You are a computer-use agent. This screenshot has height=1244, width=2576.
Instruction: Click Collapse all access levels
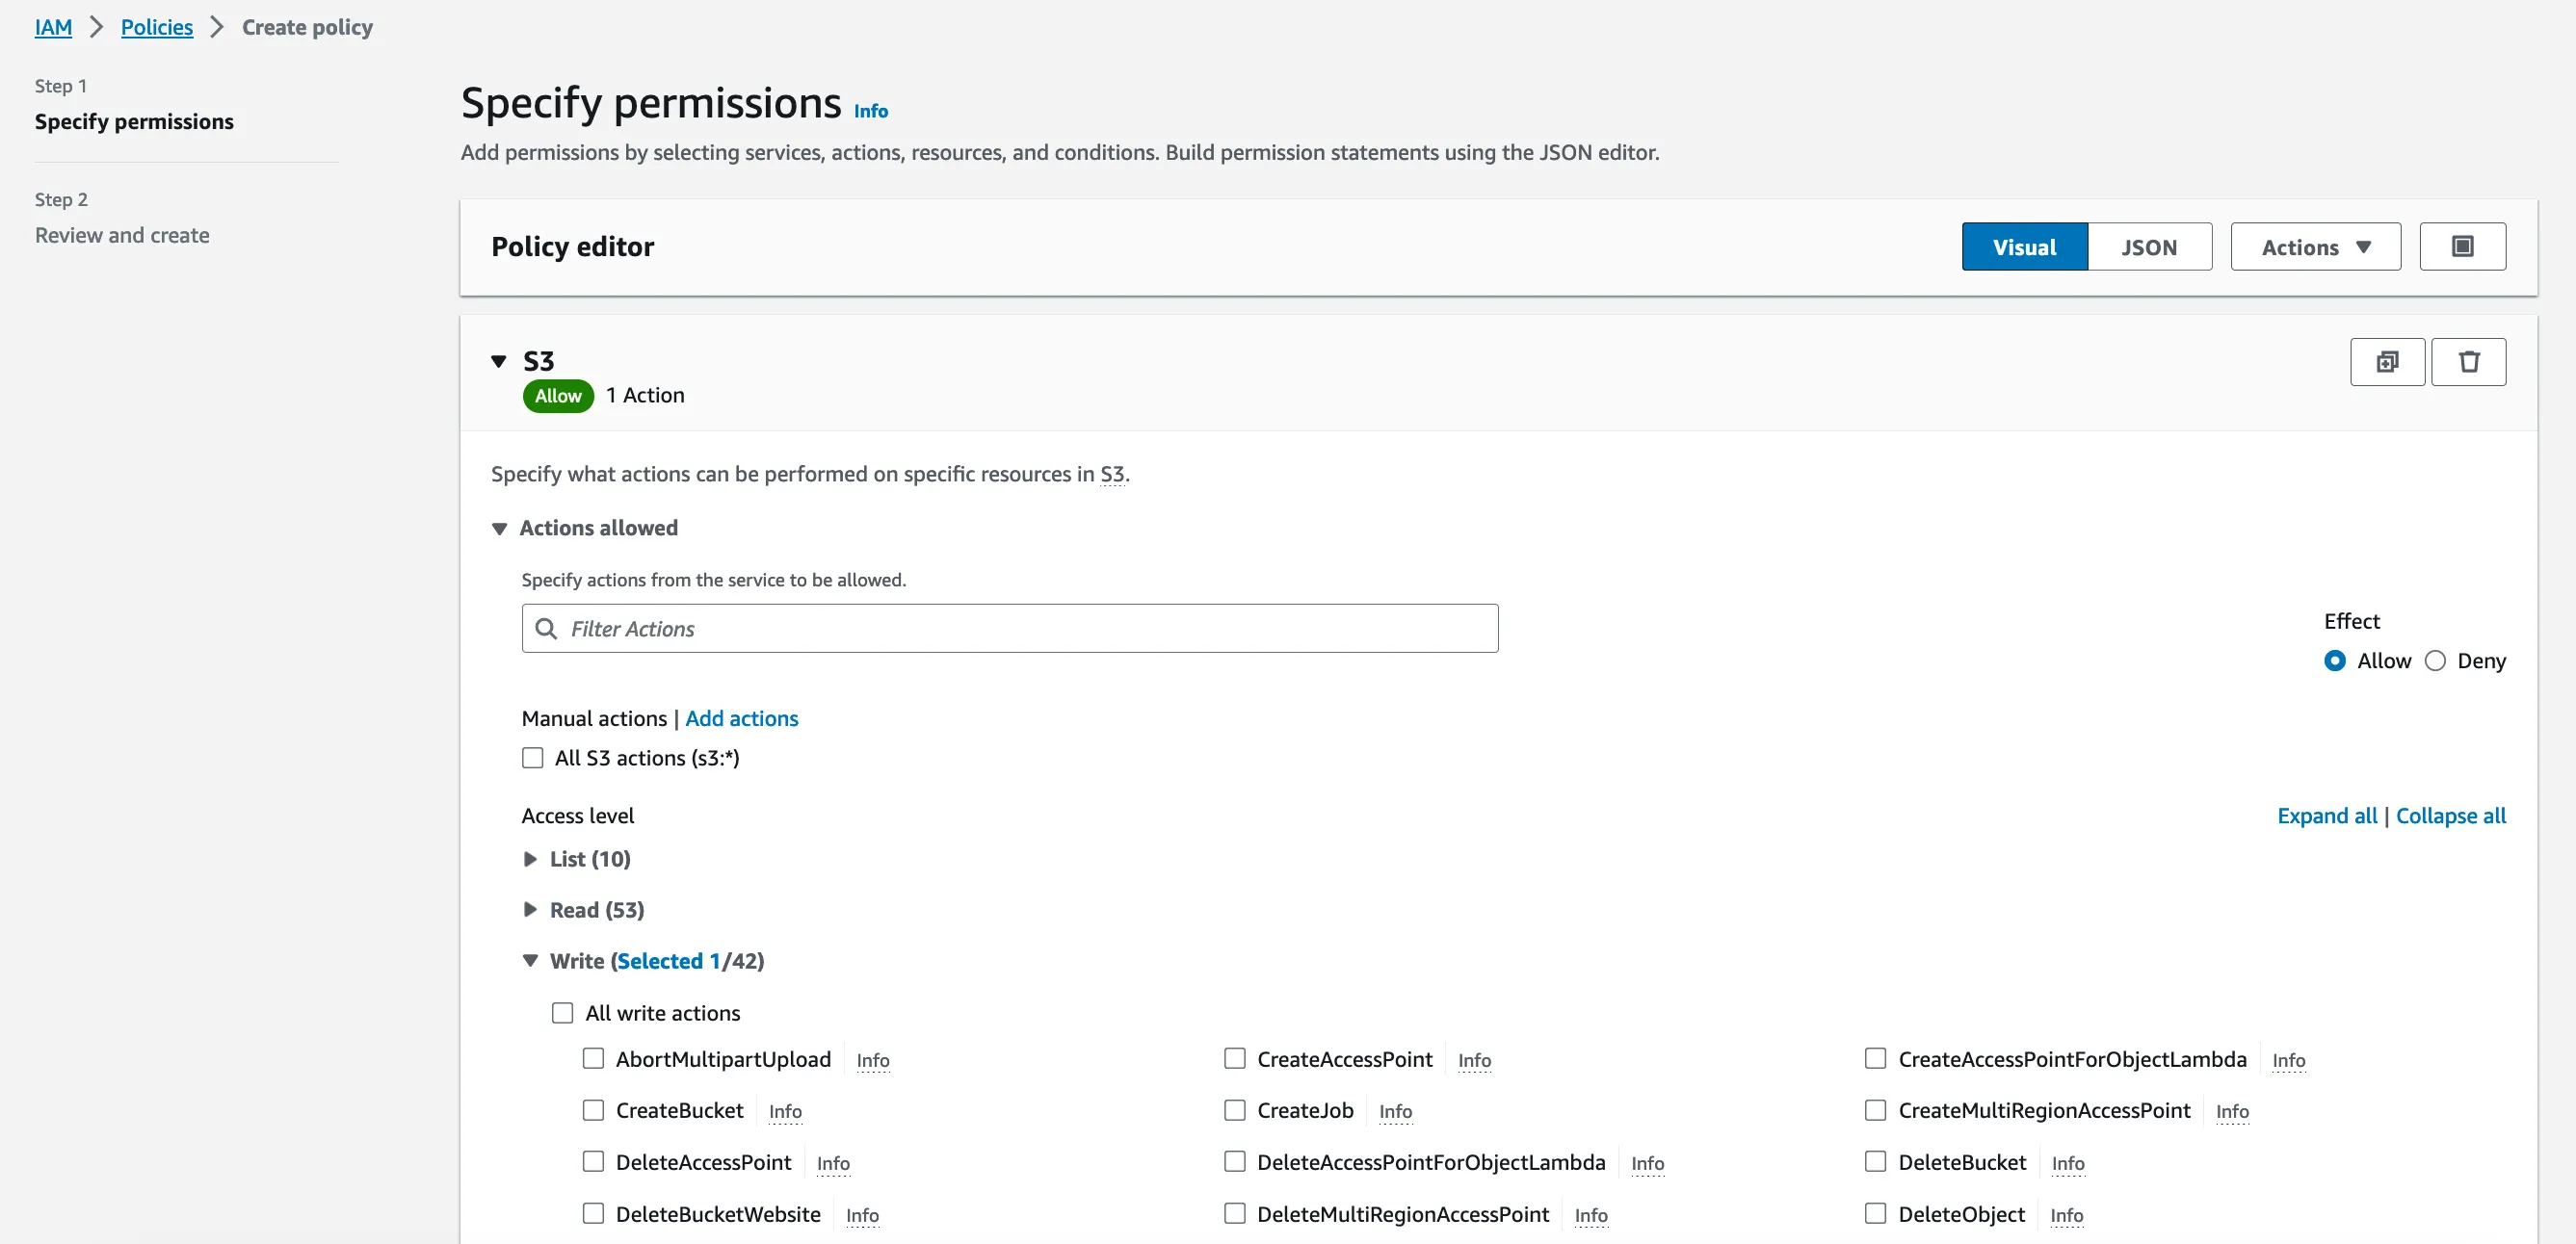2451,816
